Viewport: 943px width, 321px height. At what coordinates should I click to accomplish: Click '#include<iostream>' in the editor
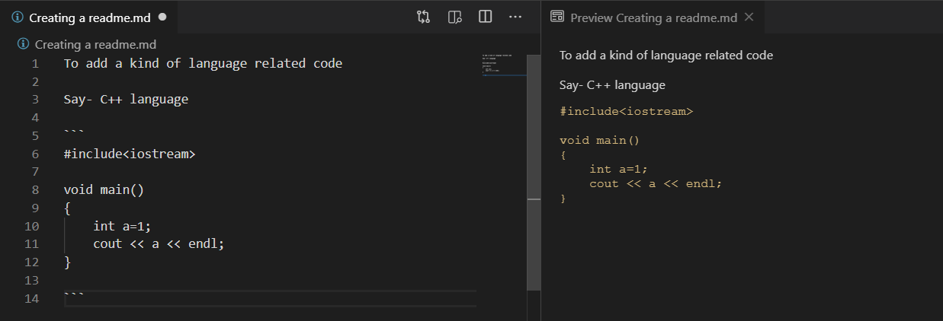130,154
